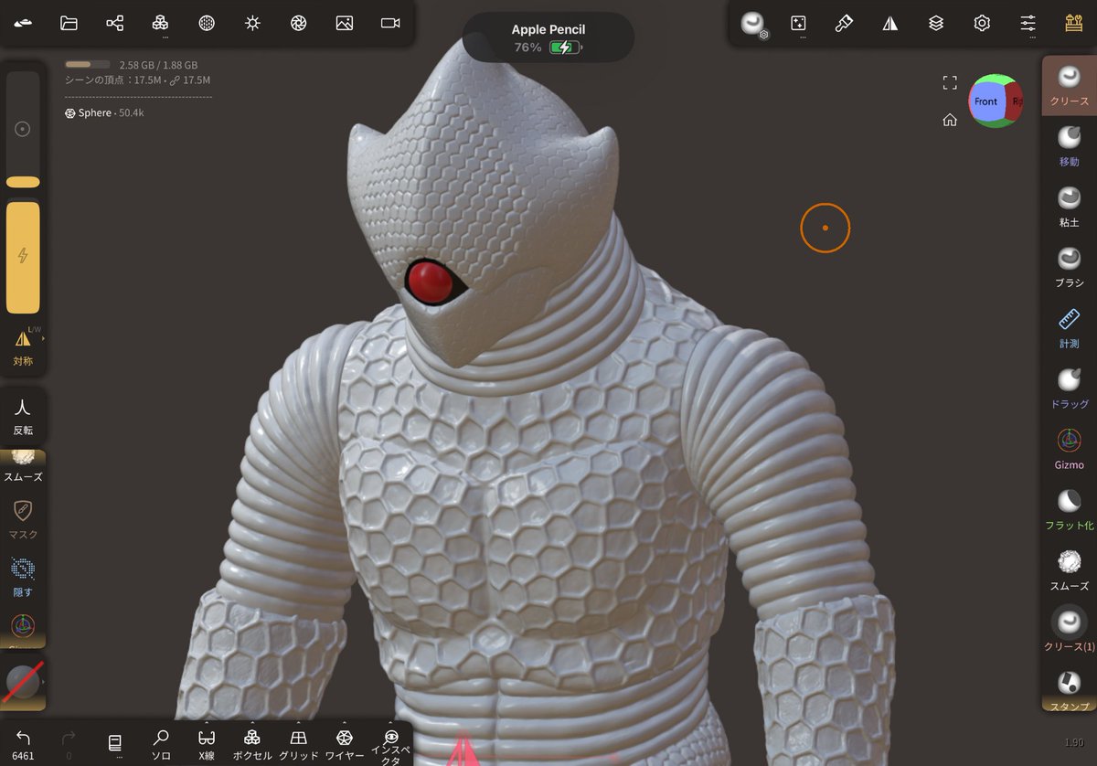Toggle ワイヤー wireframe display
This screenshot has width=1097, height=766.
(x=344, y=744)
